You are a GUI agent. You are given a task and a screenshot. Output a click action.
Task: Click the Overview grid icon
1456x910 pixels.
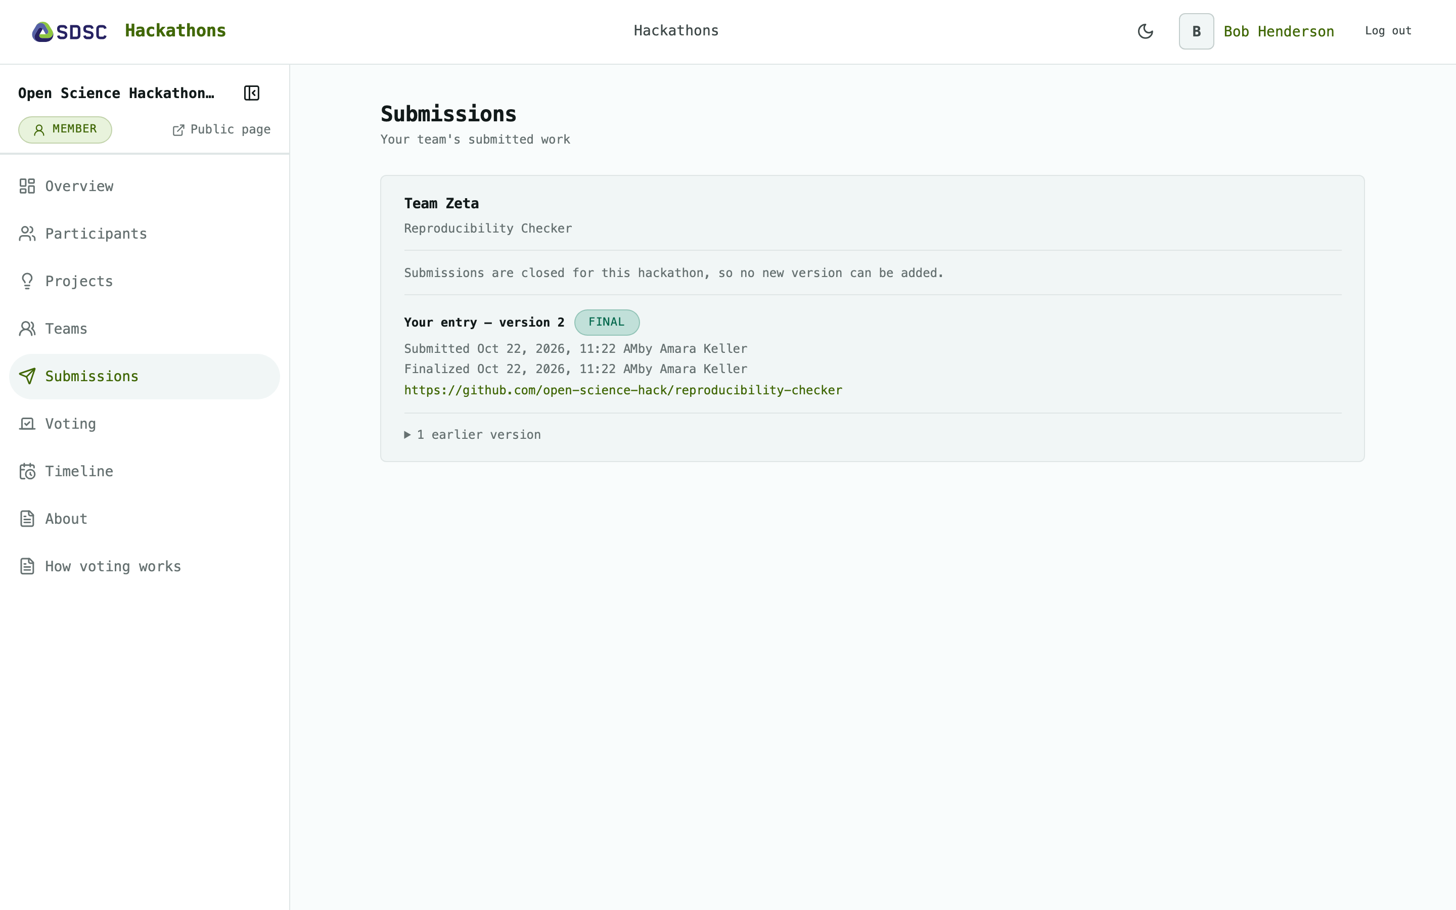tap(27, 186)
